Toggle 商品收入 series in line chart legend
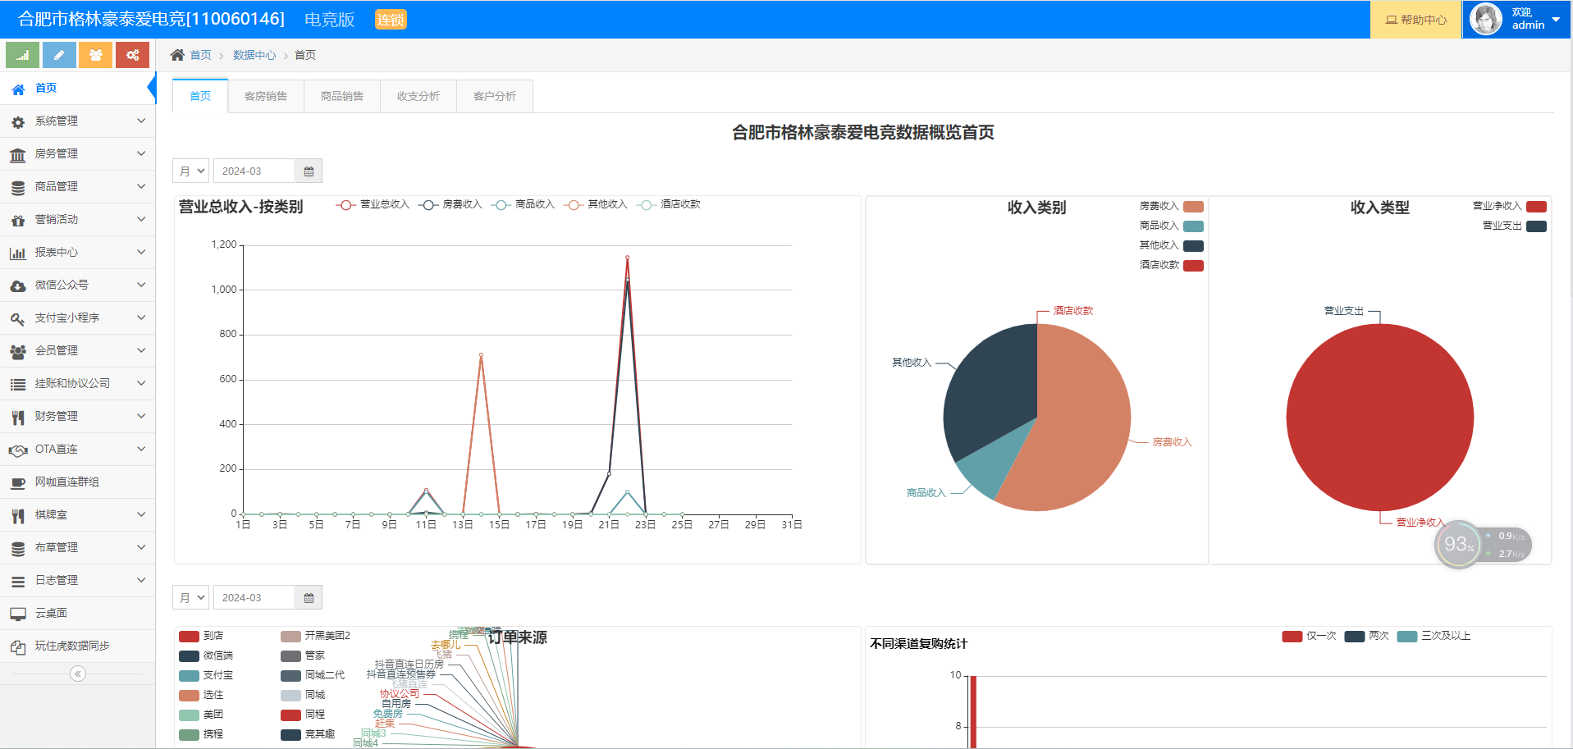Viewport: 1573px width, 749px height. tap(524, 204)
